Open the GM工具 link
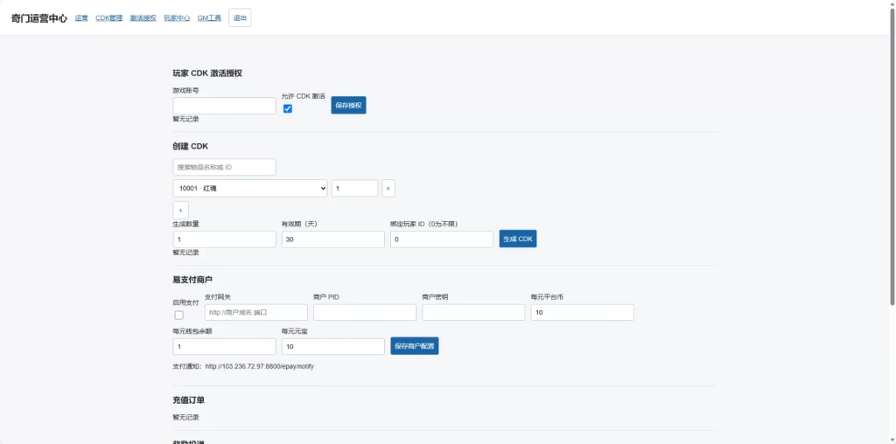Image resolution: width=896 pixels, height=444 pixels. pos(209,17)
